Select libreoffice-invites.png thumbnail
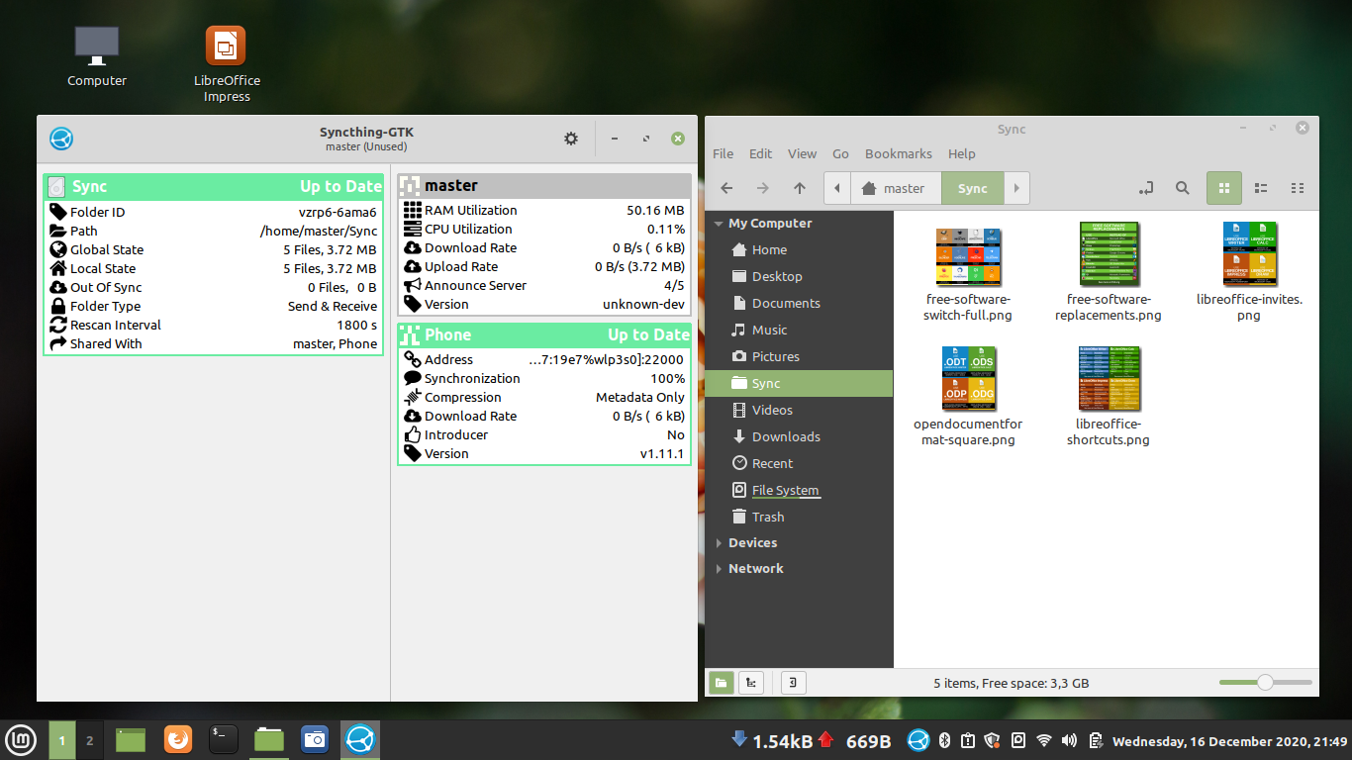 [1249, 253]
